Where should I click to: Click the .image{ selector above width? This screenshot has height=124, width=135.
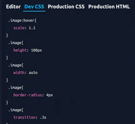pyautogui.click(x=16, y=65)
